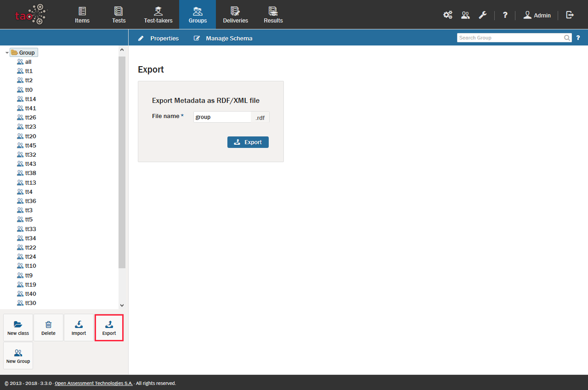Select group tt14 in the tree

point(30,99)
